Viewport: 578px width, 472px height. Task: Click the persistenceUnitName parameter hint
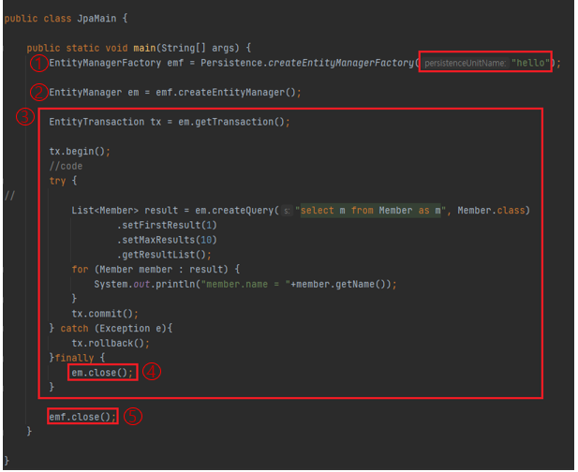point(465,63)
